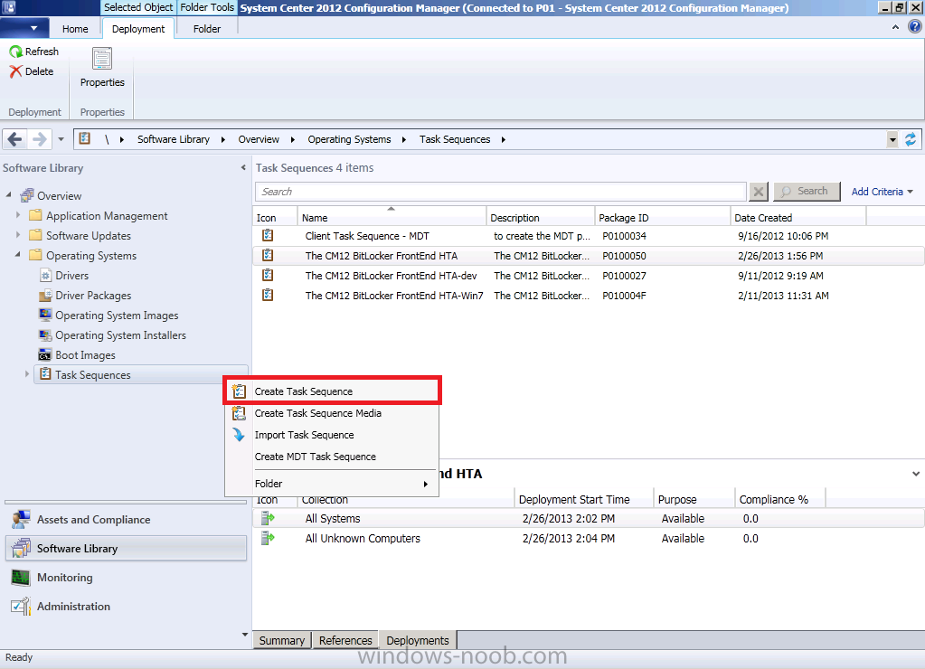Open the Summary tab
This screenshot has width=925, height=669.
click(282, 641)
